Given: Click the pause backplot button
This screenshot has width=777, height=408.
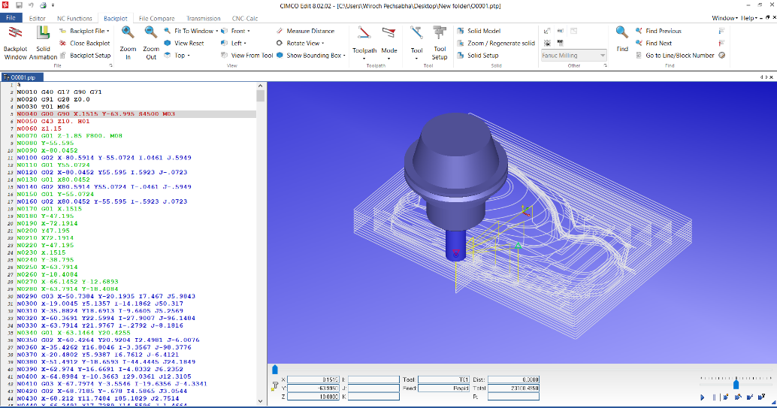Looking at the screenshot, I should tap(714, 397).
